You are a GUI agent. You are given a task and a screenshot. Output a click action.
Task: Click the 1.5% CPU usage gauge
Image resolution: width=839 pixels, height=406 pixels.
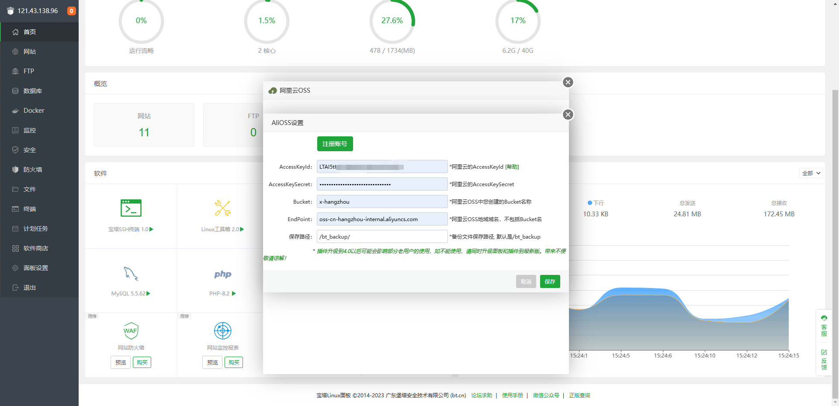pyautogui.click(x=267, y=21)
